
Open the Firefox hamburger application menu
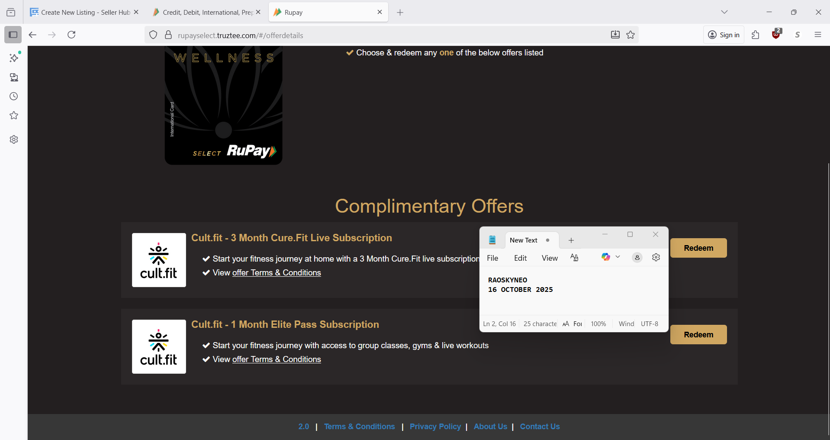click(x=817, y=35)
